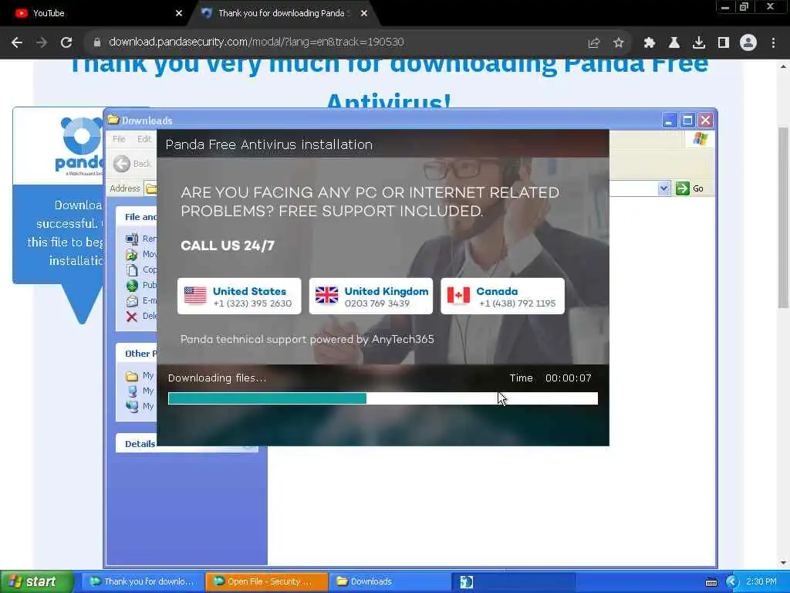
Task: Open the Chrome three-dot menu
Action: click(773, 43)
